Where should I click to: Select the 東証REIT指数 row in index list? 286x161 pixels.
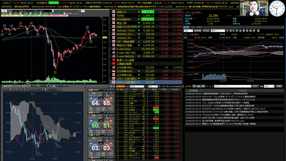146,45
